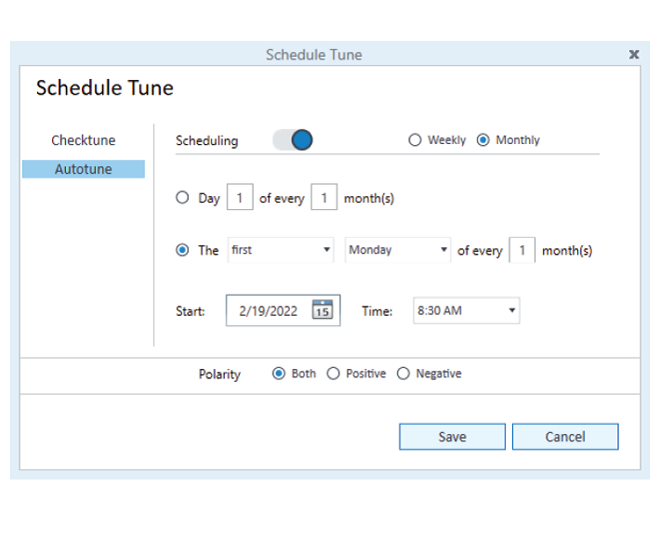Click the Start date field 2/19/2022
Image resolution: width=660 pixels, height=539 pixels.
coord(283,310)
